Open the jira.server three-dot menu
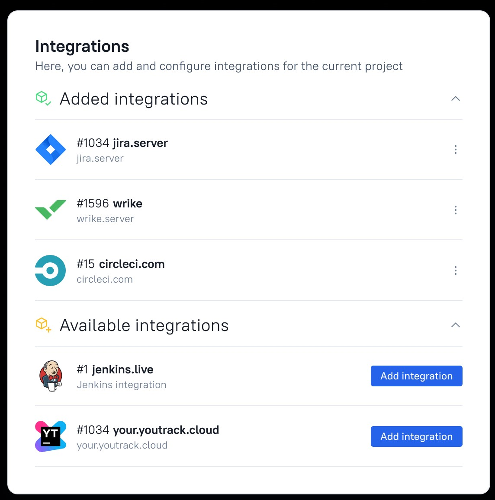 (x=455, y=150)
